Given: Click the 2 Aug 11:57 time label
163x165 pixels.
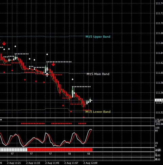Looking at the screenshot, I should (71, 163).
